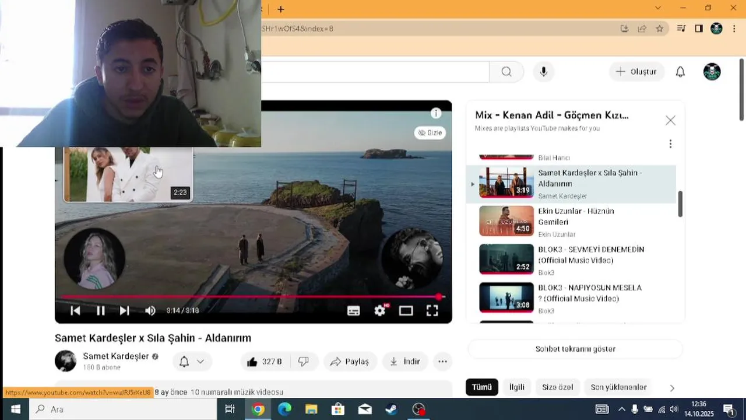This screenshot has height=420, width=746.
Task: Show hidden system tray icons
Action: click(x=621, y=409)
